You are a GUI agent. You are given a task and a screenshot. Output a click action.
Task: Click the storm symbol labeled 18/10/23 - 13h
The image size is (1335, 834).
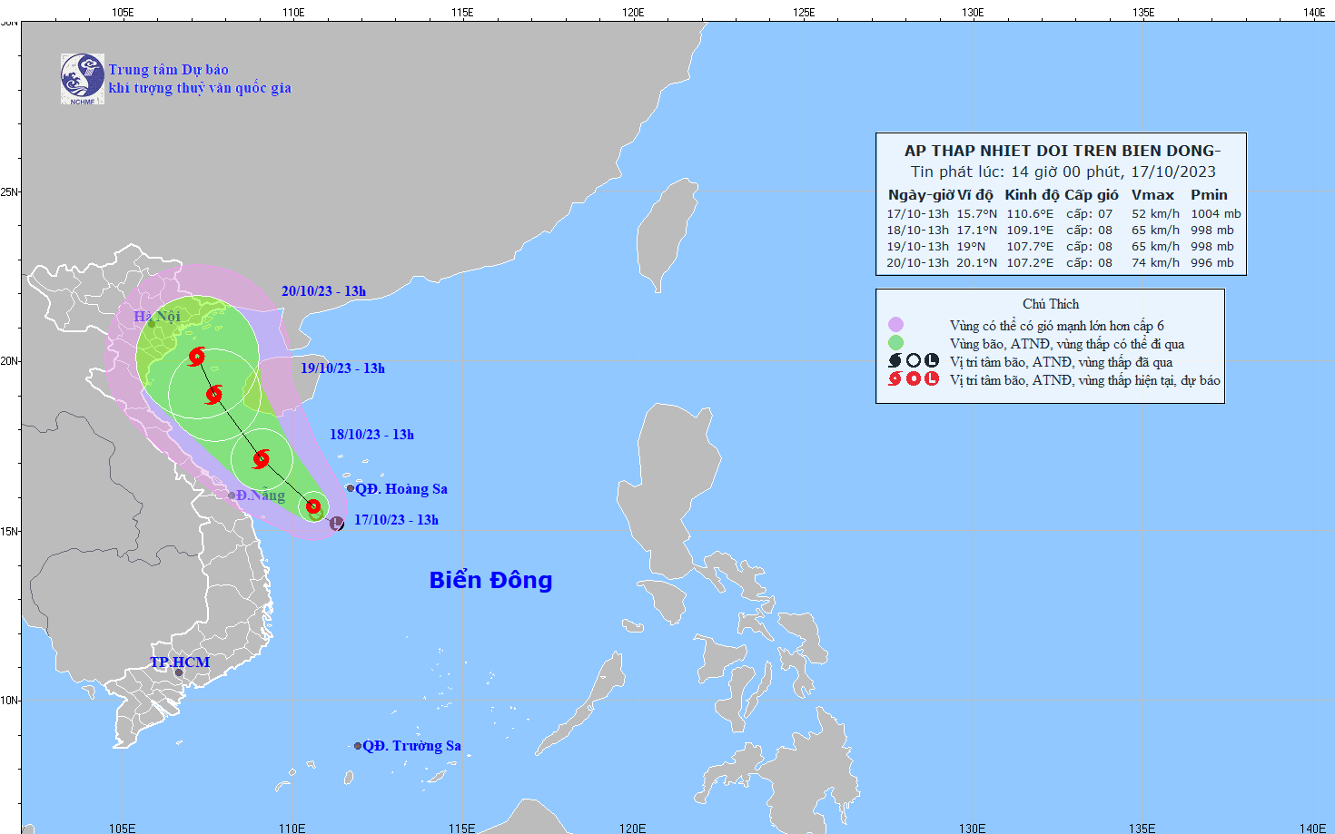tap(262, 458)
